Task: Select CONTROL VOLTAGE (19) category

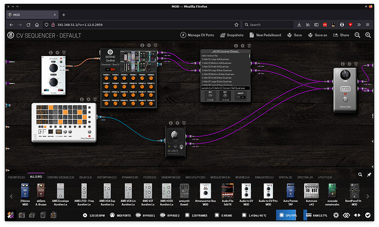Action: tap(60, 178)
